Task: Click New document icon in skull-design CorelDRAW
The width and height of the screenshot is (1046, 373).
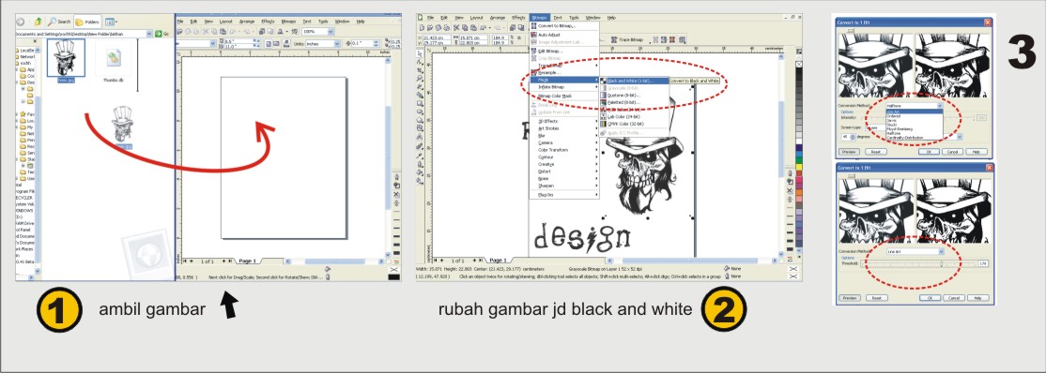Action: tap(422, 27)
